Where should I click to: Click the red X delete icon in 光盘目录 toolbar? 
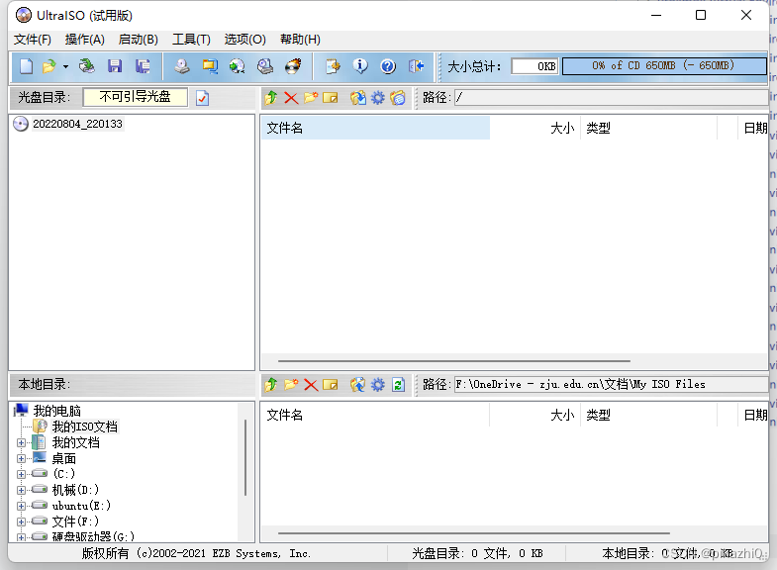[291, 98]
